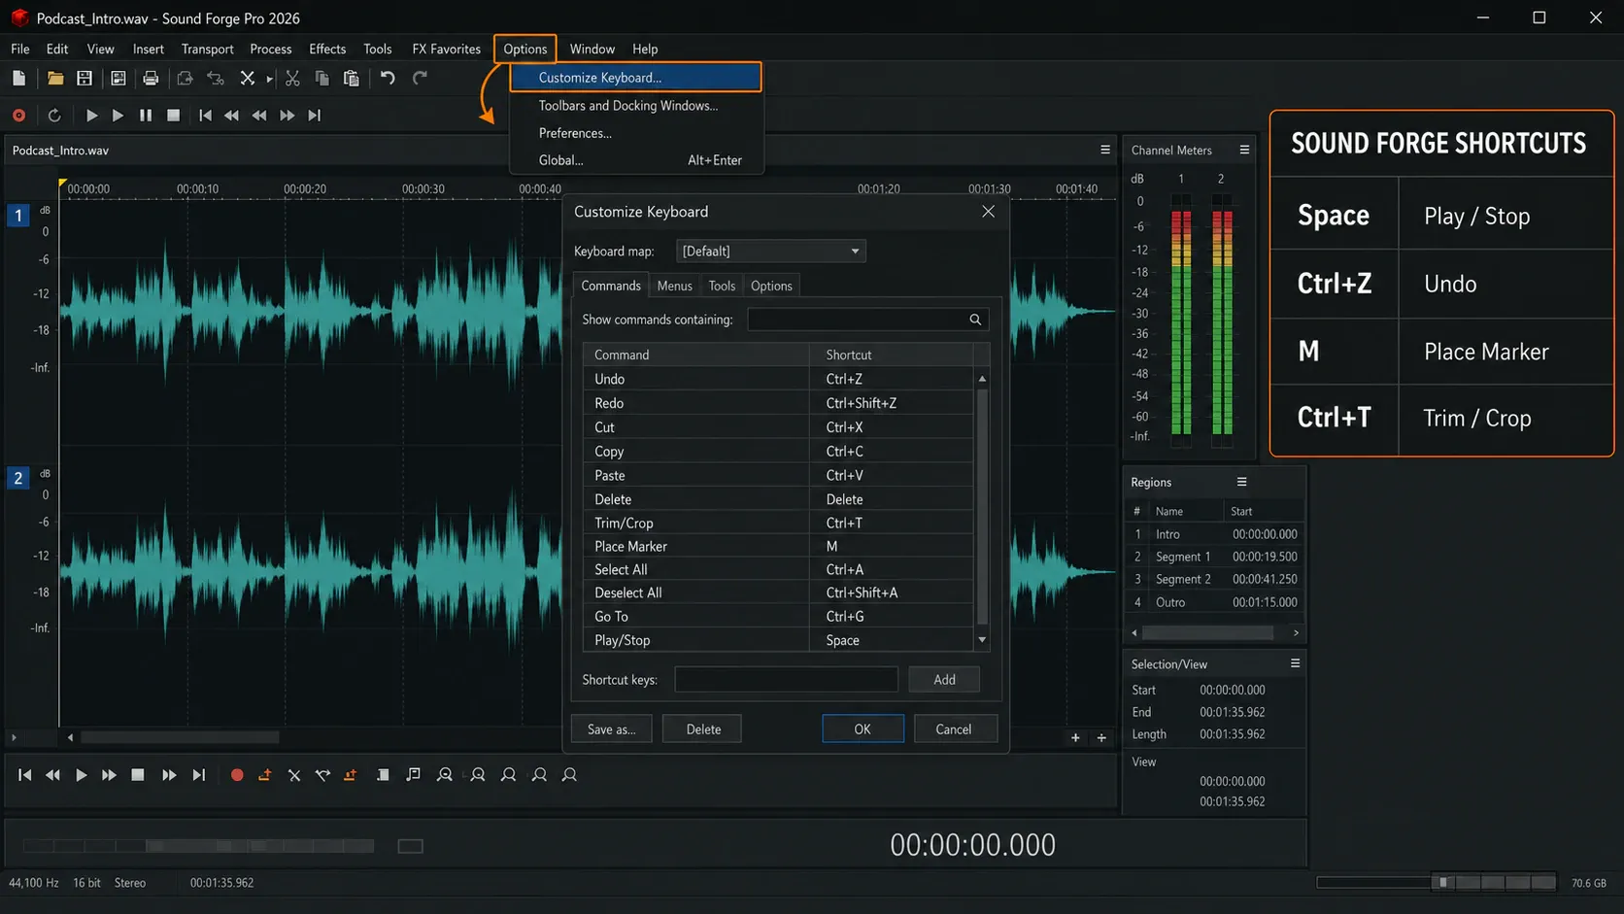Open the Selection/View panel menu icon
The image size is (1624, 914).
coord(1295,663)
